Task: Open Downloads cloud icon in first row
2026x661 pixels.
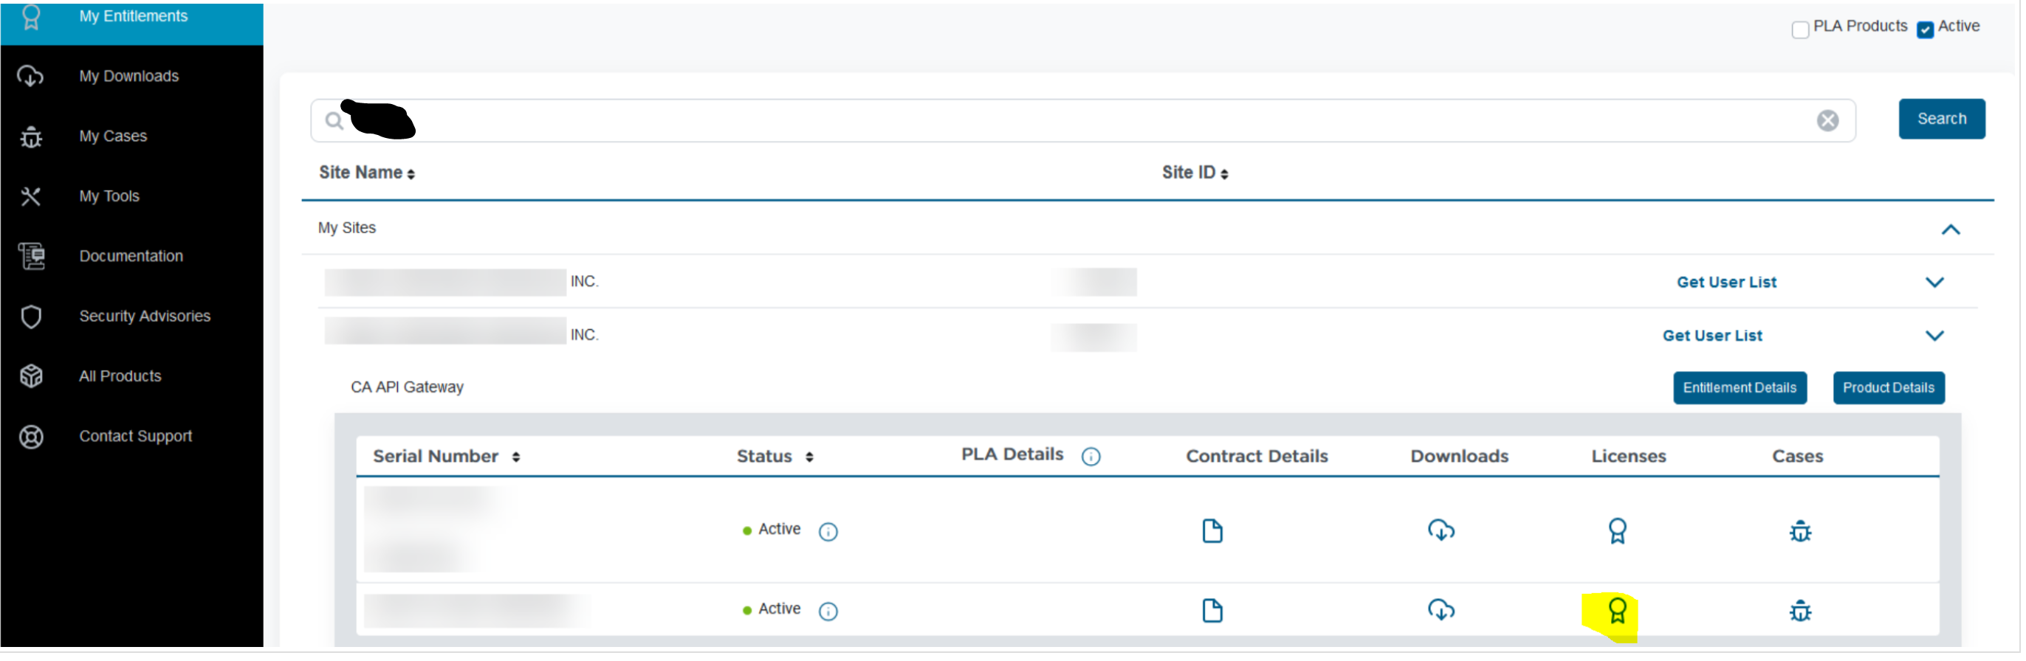Action: pos(1440,531)
